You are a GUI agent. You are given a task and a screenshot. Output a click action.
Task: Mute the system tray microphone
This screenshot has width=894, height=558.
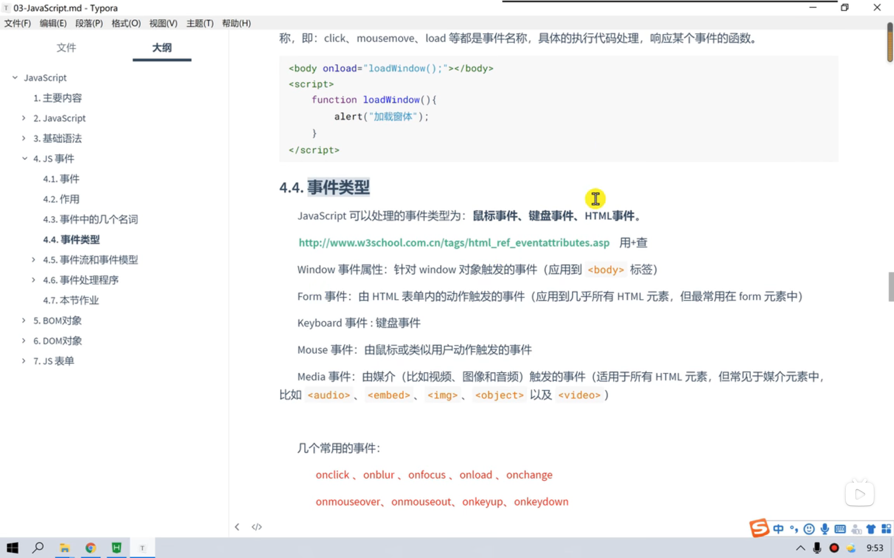pos(818,548)
